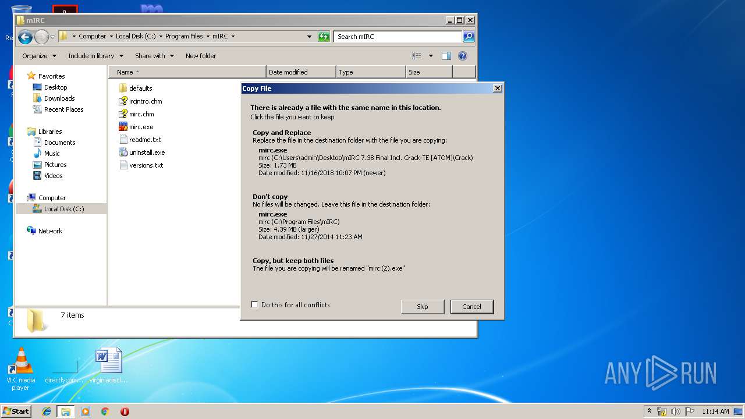Click the Forward navigation arrow in Explorer

click(x=41, y=37)
